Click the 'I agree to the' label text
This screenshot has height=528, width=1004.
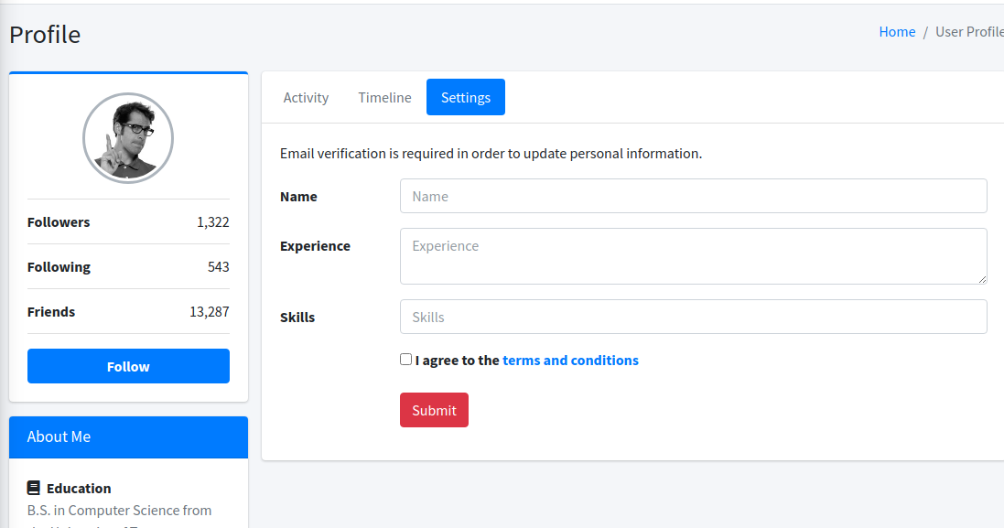point(457,361)
